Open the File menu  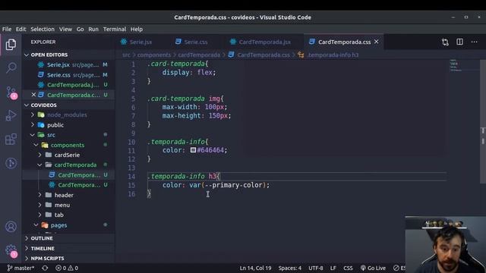[x=7, y=29]
